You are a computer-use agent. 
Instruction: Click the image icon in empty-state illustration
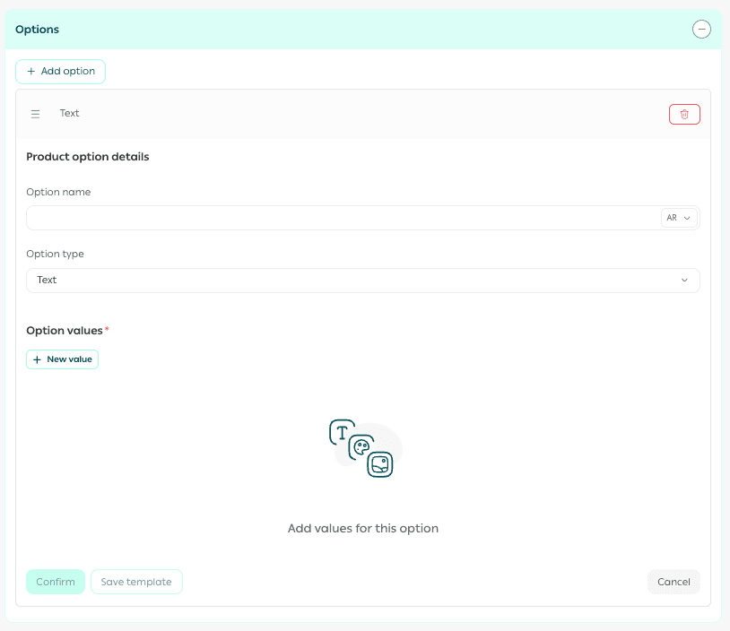tap(381, 463)
